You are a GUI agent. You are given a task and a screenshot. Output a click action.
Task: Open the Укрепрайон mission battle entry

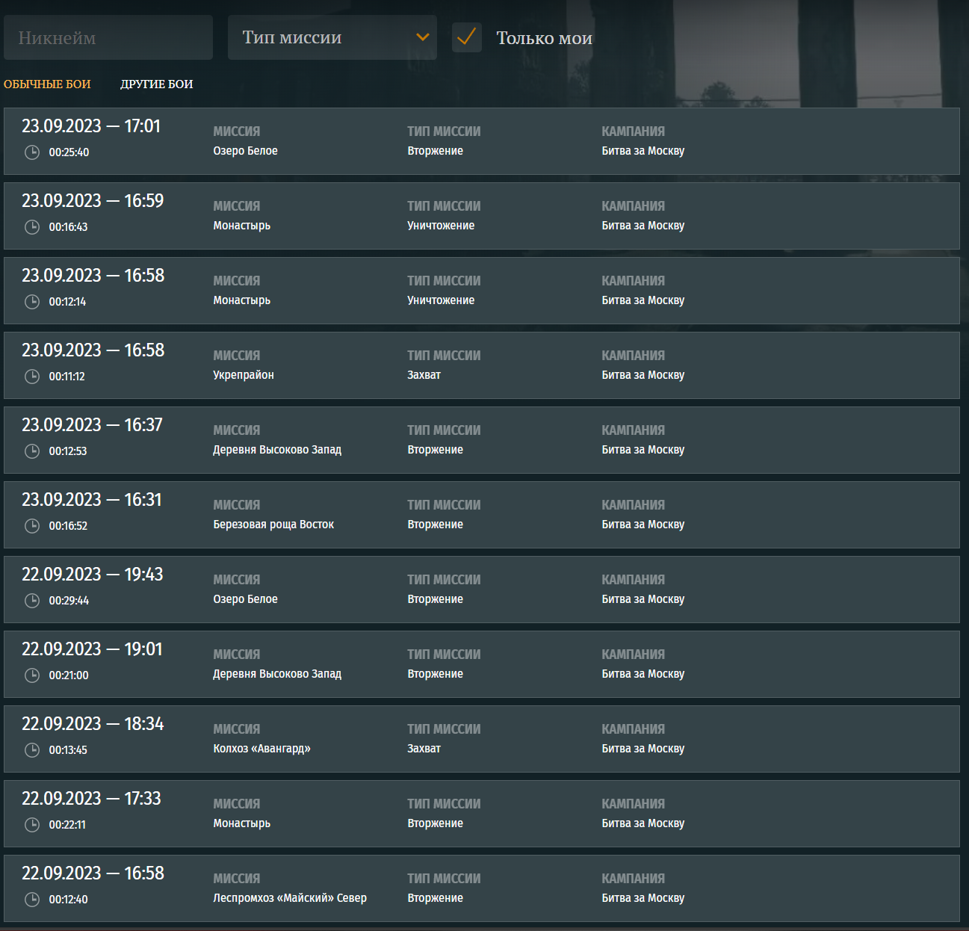pyautogui.click(x=481, y=365)
